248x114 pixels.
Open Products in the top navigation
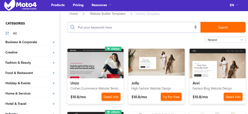[x=58, y=5]
